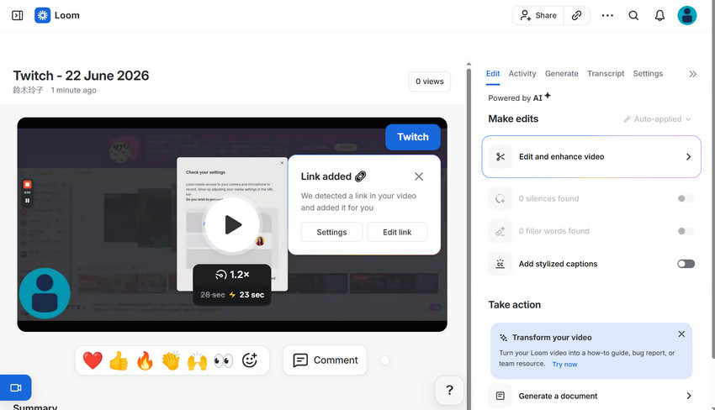The width and height of the screenshot is (715, 410).
Task: Open the Auto-applied dropdown
Action: [658, 119]
